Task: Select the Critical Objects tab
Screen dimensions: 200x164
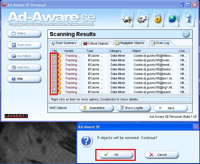Action: (x=97, y=43)
